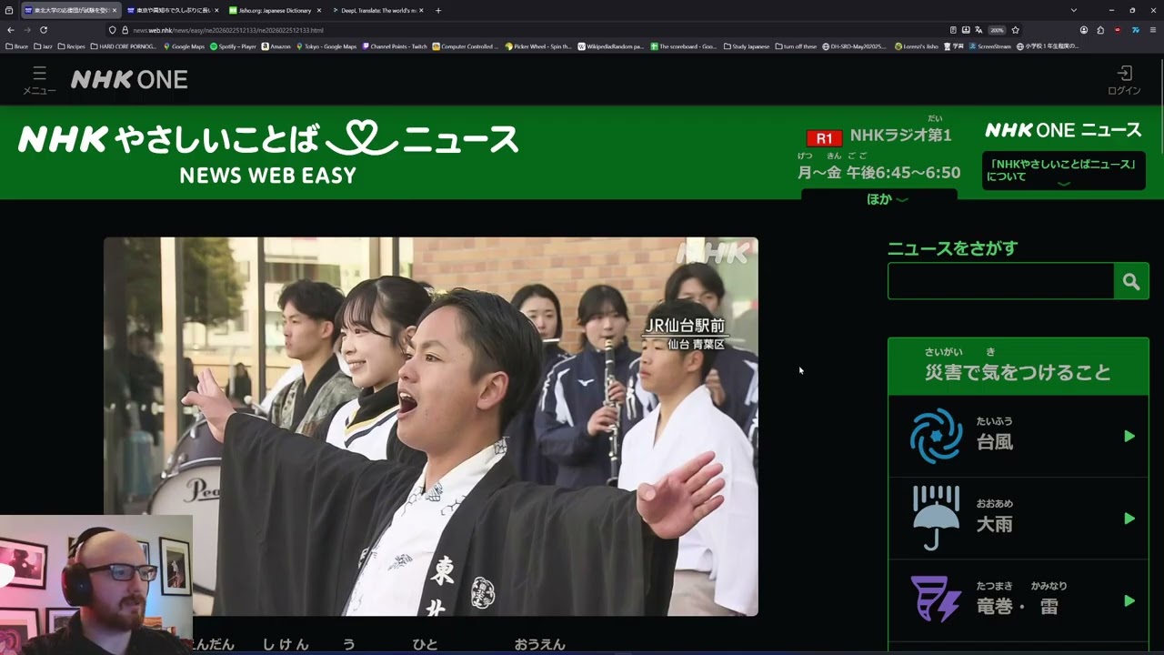Screen dimensions: 1164x655
Task: Reset the 200% zoom level badge
Action: (x=997, y=30)
